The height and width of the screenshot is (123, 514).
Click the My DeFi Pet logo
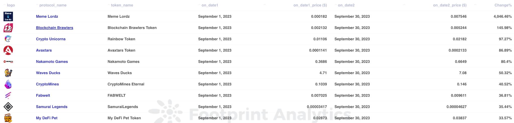click(8, 118)
